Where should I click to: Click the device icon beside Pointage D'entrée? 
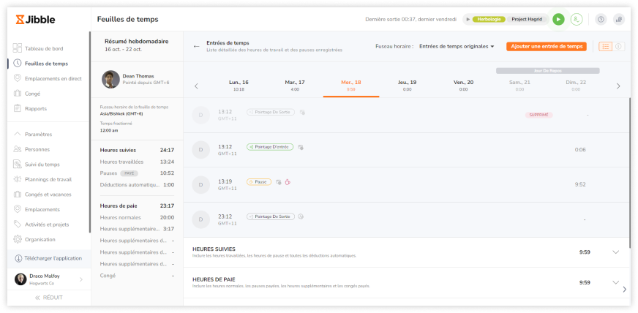(x=301, y=147)
